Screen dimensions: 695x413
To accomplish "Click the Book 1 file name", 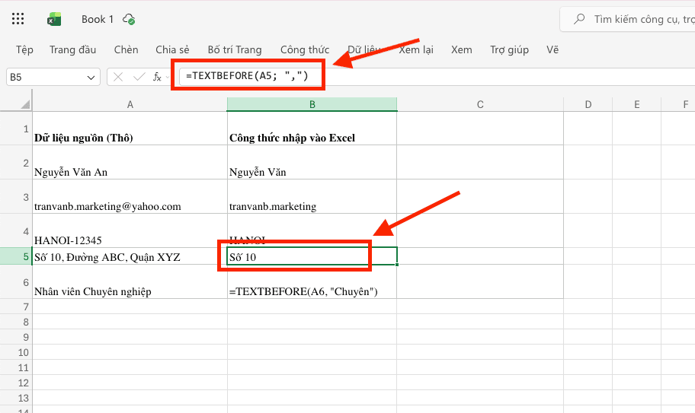I will (x=98, y=19).
